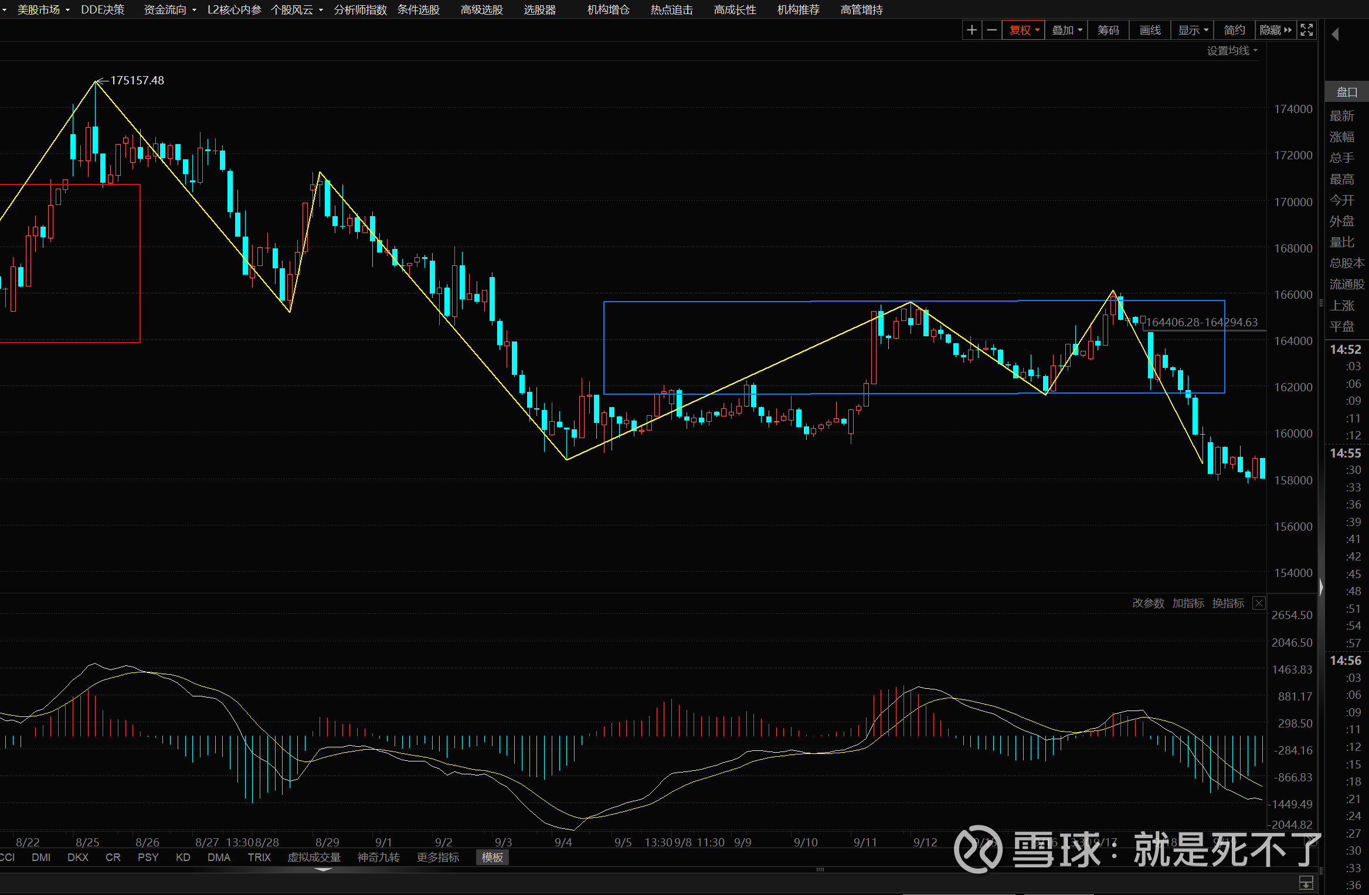
Task: Click the 隐藏 double-arrow hide button
Action: tap(1275, 30)
